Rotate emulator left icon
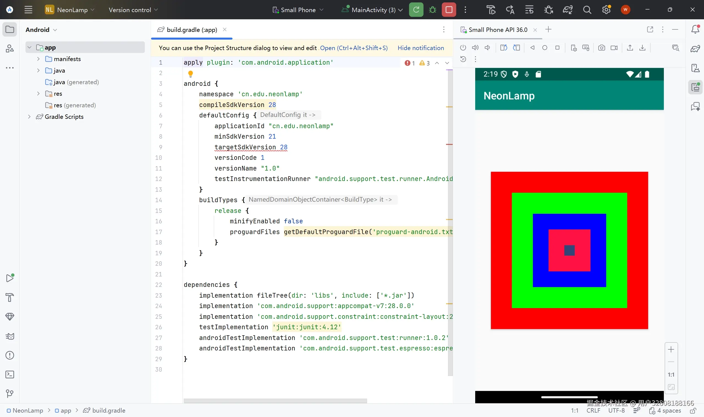Screen dimensions: 704x417 click(x=504, y=48)
